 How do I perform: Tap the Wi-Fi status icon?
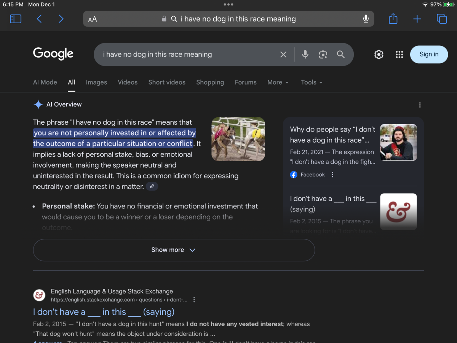coord(425,5)
